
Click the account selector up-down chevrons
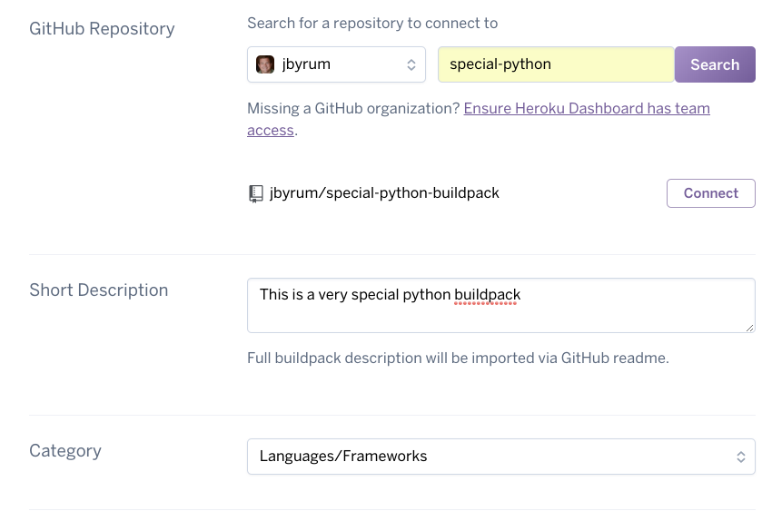411,65
